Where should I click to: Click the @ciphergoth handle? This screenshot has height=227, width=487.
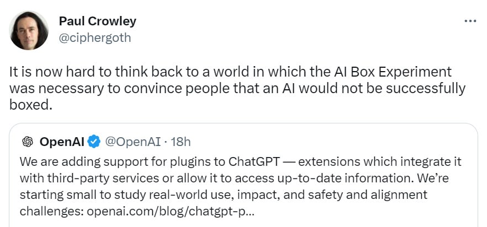click(x=95, y=37)
